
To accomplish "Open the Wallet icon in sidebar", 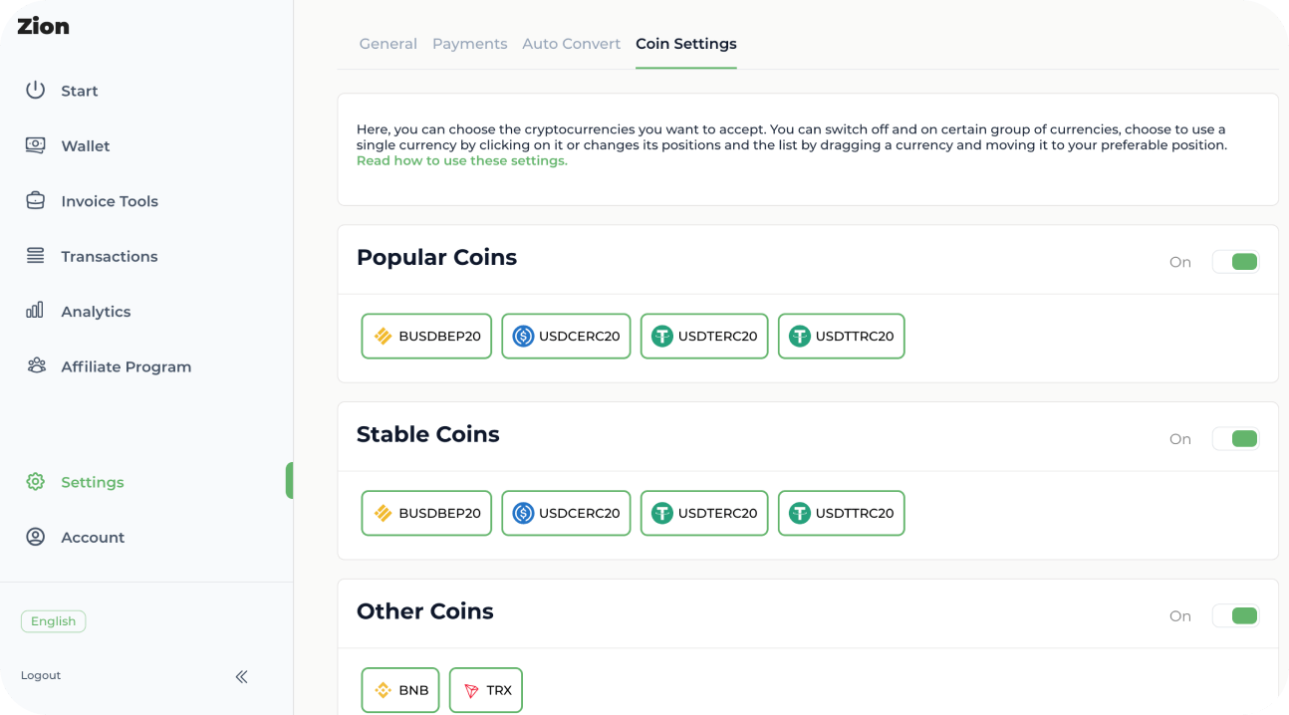I will 36,145.
